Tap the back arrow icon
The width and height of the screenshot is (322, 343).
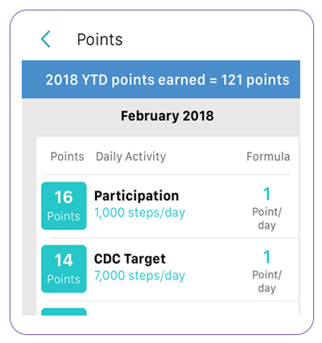(46, 39)
